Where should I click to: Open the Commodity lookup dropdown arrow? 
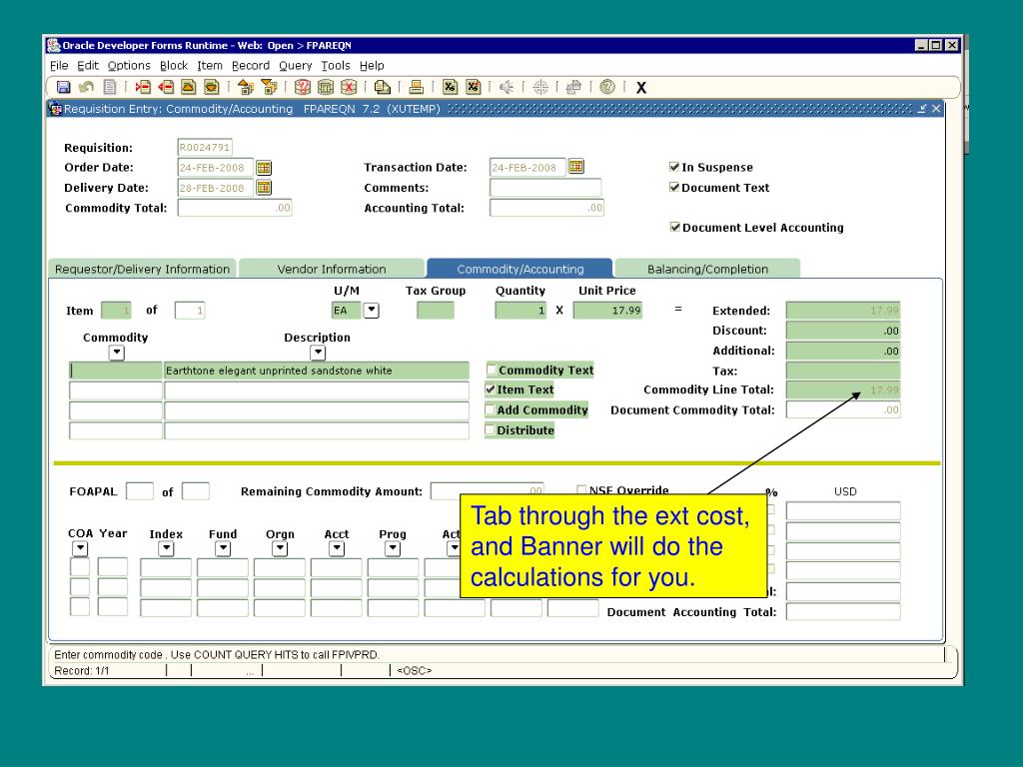[x=117, y=353]
